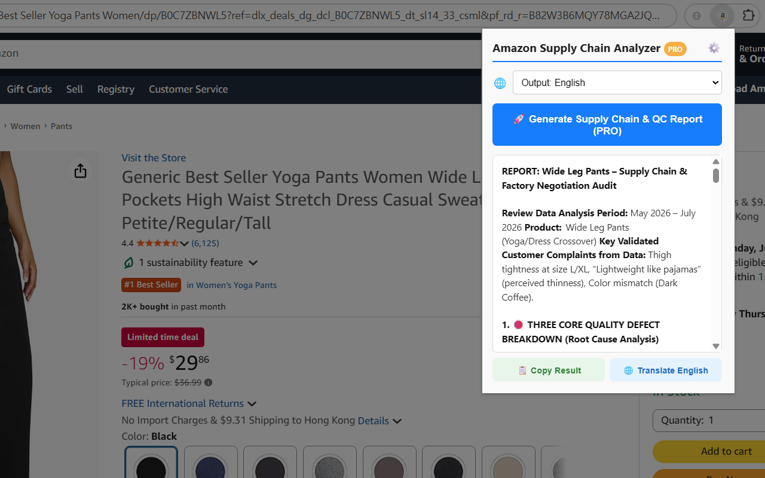Click the report scrollbar down arrow
Image resolution: width=765 pixels, height=478 pixels.
[x=716, y=346]
